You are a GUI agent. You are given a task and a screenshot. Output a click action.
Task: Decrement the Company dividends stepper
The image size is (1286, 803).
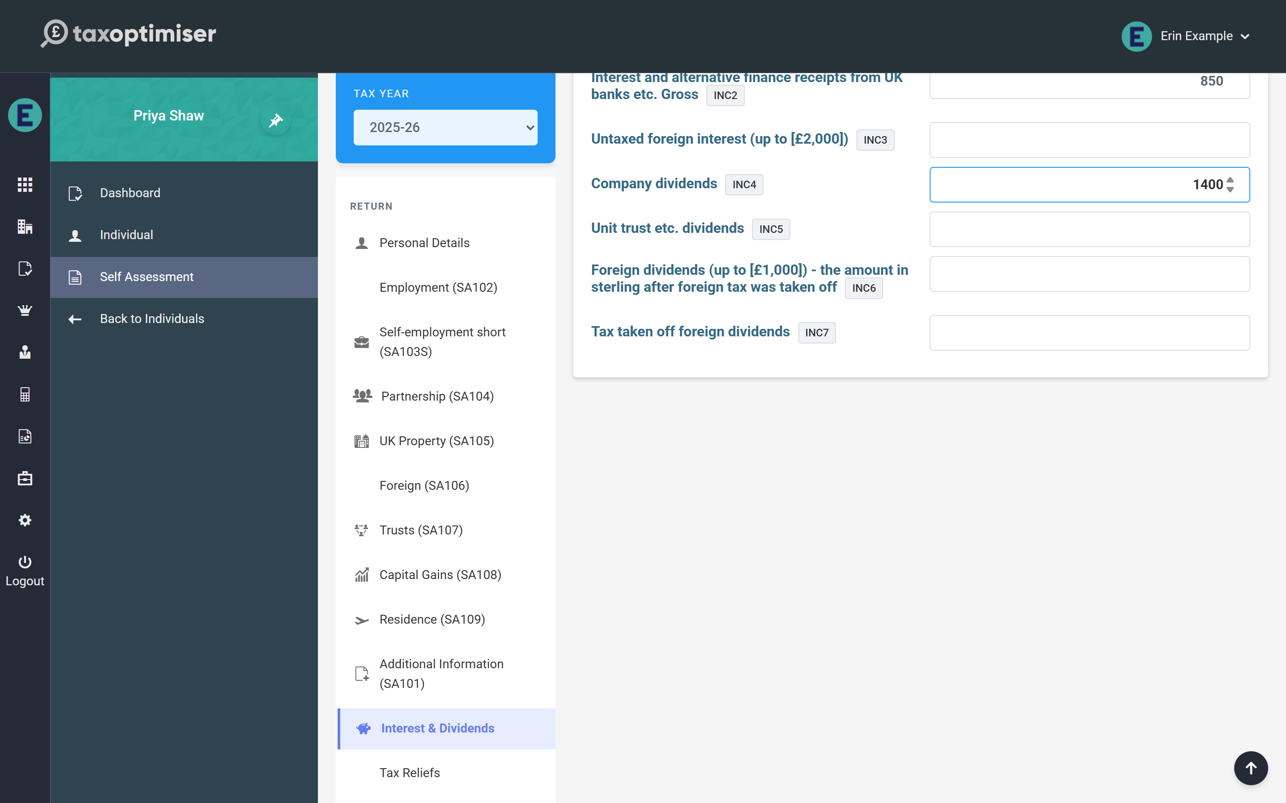1230,190
